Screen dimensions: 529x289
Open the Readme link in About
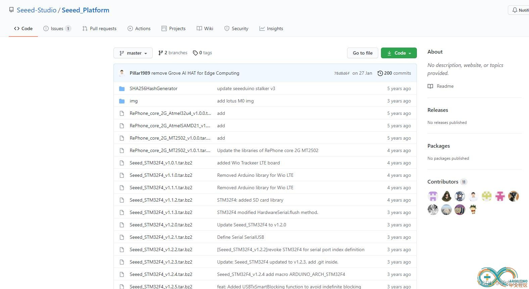pyautogui.click(x=441, y=86)
